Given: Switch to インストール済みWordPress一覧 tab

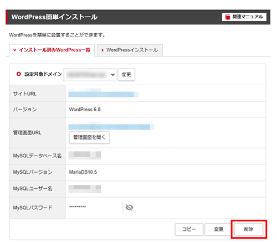Looking at the screenshot, I should tap(52, 50).
